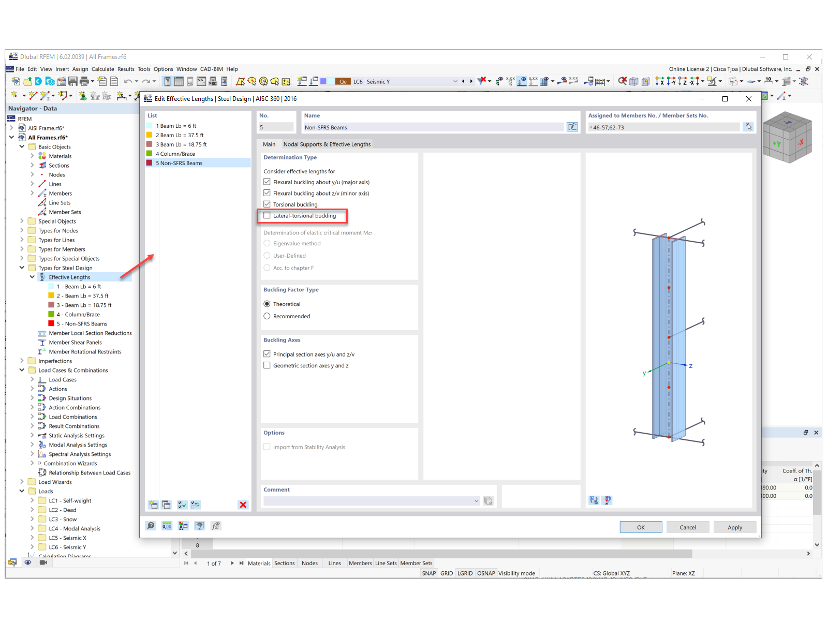Expand the Loads navigator branch
828x621 pixels.
[x=21, y=491]
